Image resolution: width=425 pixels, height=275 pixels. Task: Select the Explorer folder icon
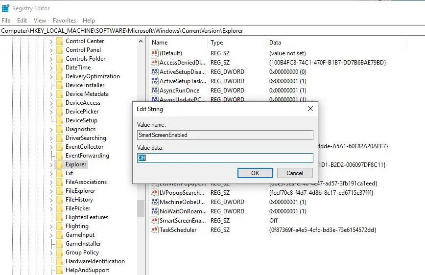[59, 164]
